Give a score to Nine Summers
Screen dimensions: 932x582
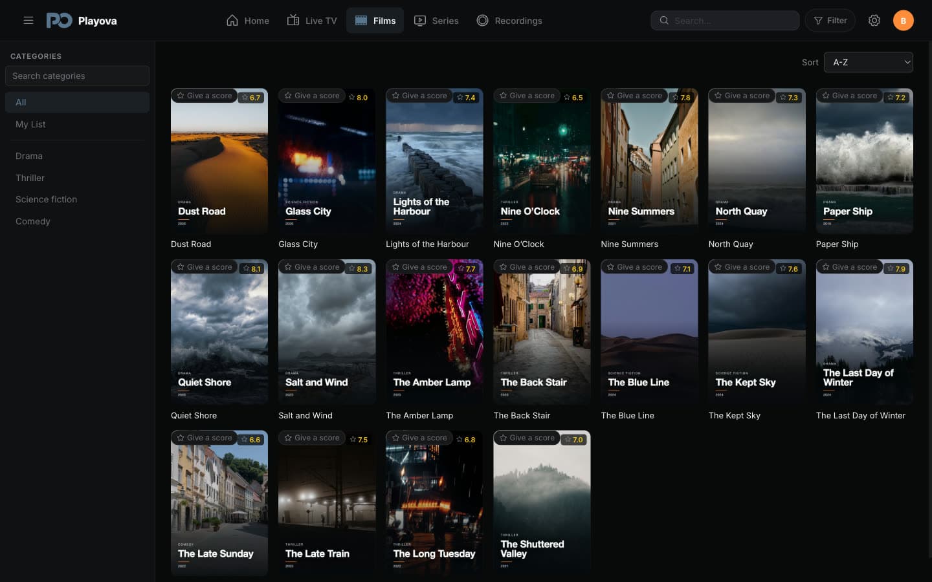click(x=634, y=96)
